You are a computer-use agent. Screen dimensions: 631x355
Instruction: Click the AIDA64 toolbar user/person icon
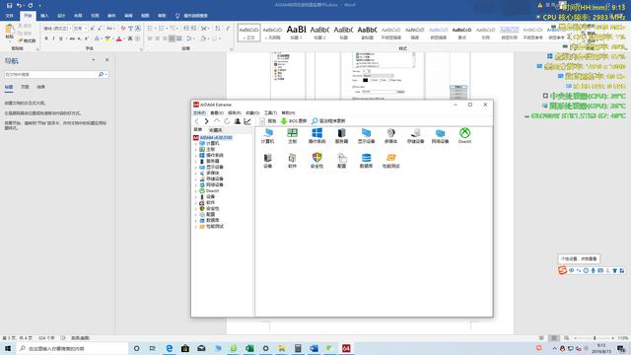coord(238,121)
